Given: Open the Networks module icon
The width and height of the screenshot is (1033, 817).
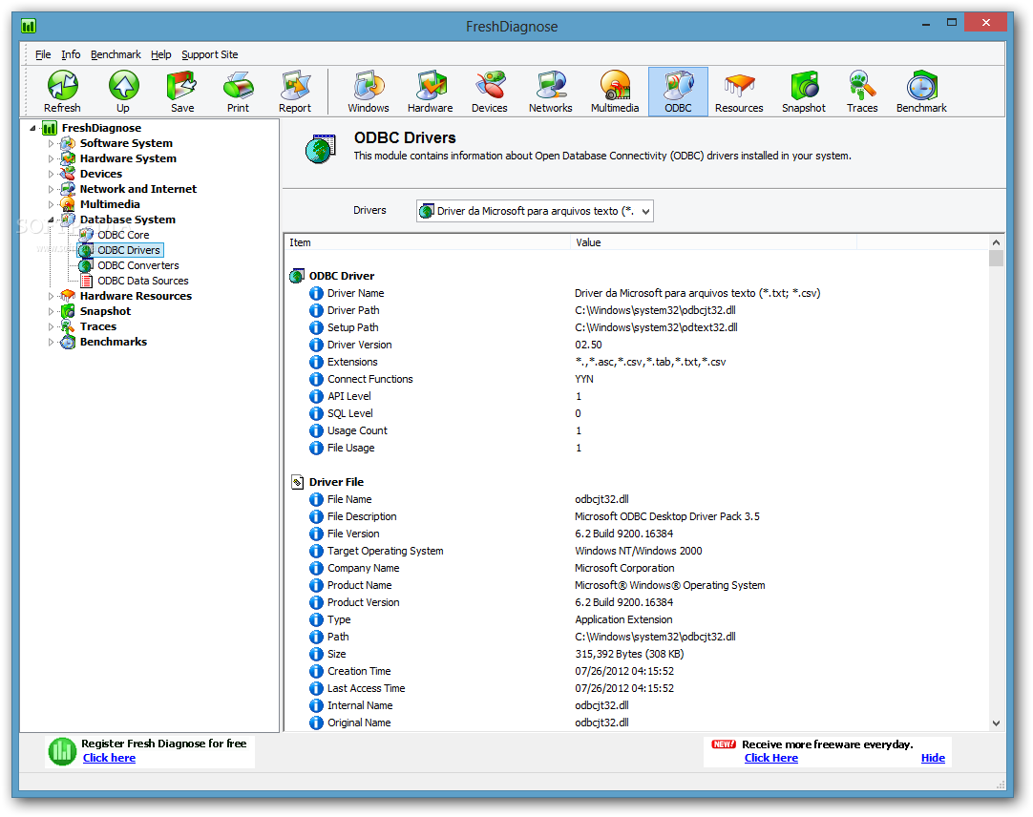Looking at the screenshot, I should tap(550, 86).
